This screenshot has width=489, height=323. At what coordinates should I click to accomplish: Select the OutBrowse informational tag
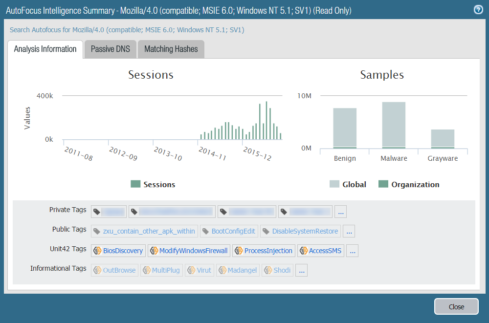pyautogui.click(x=114, y=270)
